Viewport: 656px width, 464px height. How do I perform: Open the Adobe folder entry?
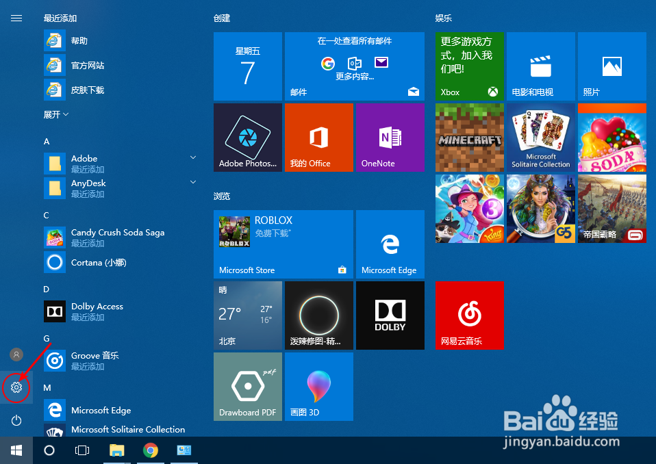pyautogui.click(x=119, y=164)
